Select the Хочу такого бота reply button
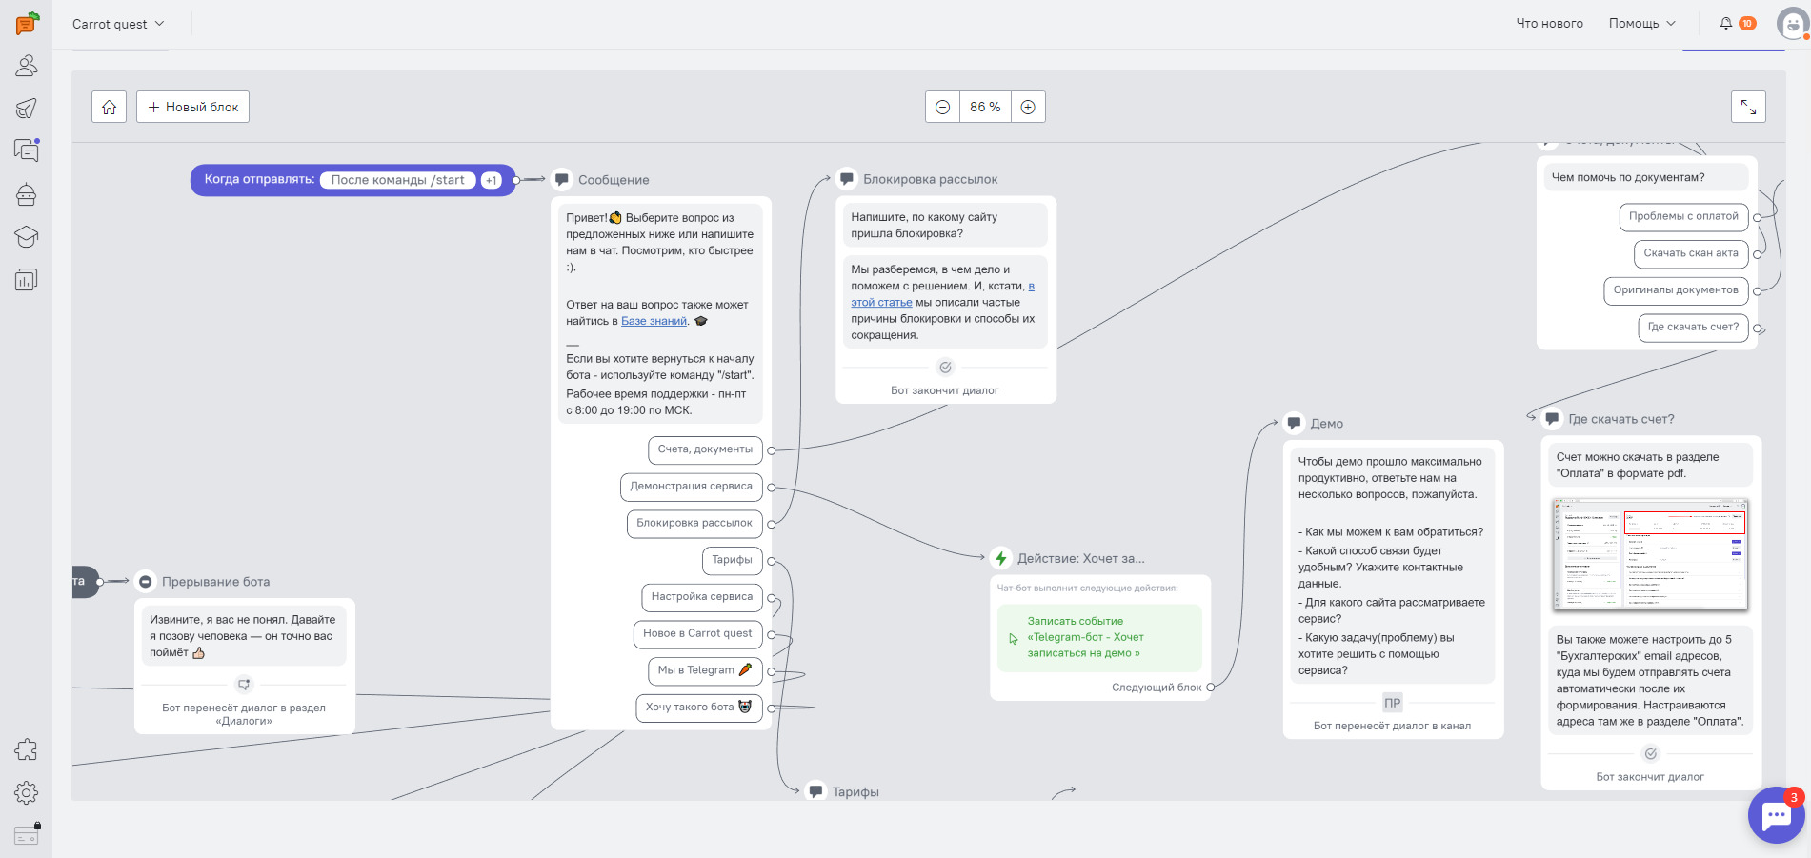 coord(699,708)
